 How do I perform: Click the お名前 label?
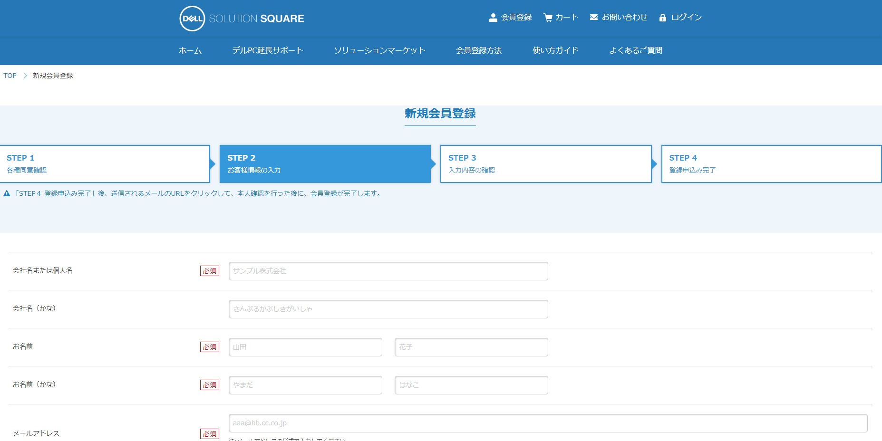coord(23,346)
